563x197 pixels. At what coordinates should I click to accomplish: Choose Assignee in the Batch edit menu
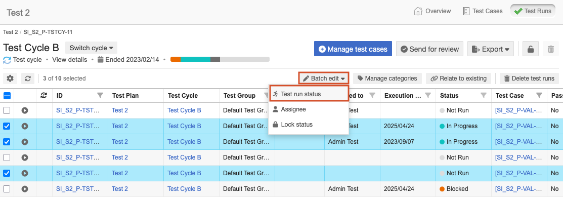309,109
